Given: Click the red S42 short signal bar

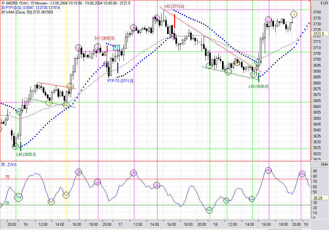Looking at the screenshot, I should point(174,22).
